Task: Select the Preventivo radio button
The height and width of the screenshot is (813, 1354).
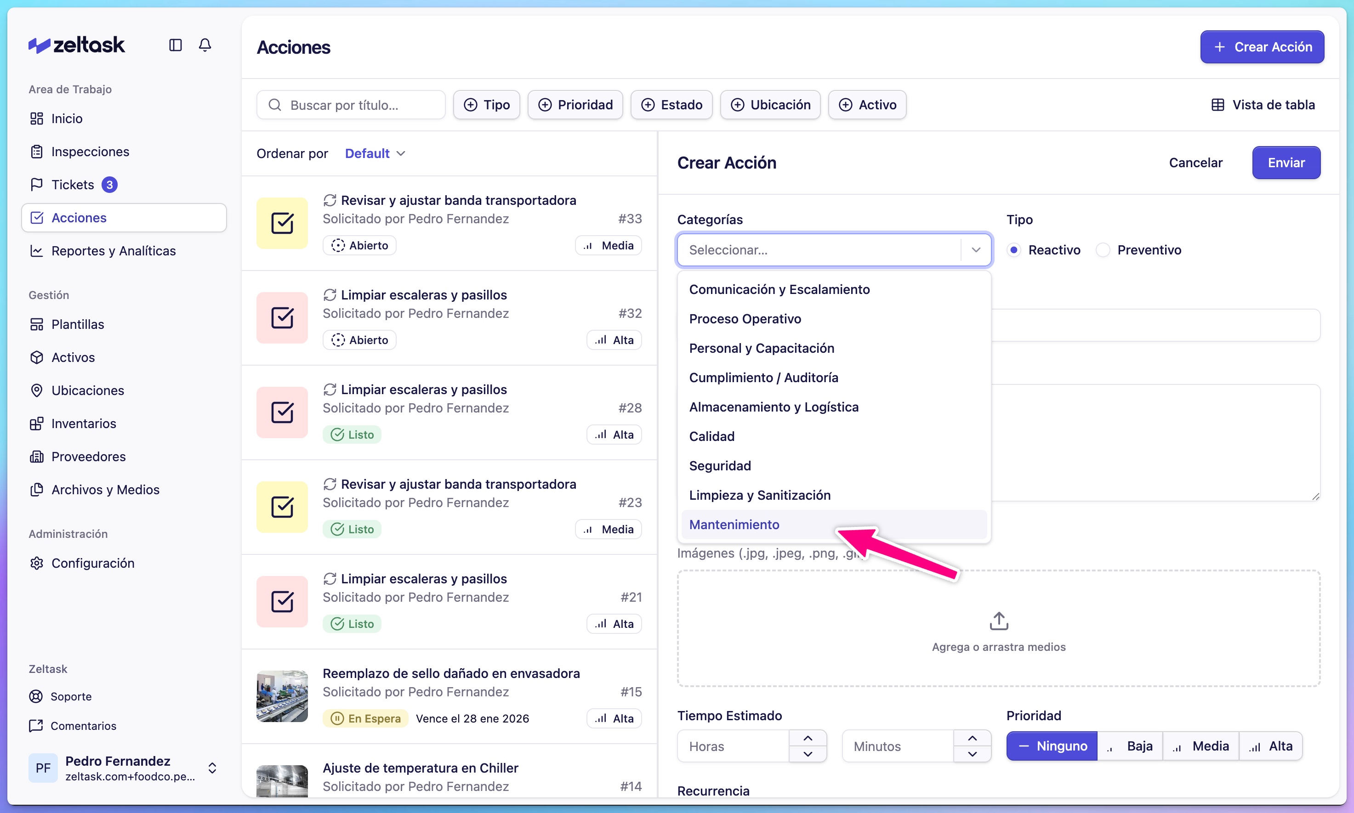Action: click(x=1104, y=250)
